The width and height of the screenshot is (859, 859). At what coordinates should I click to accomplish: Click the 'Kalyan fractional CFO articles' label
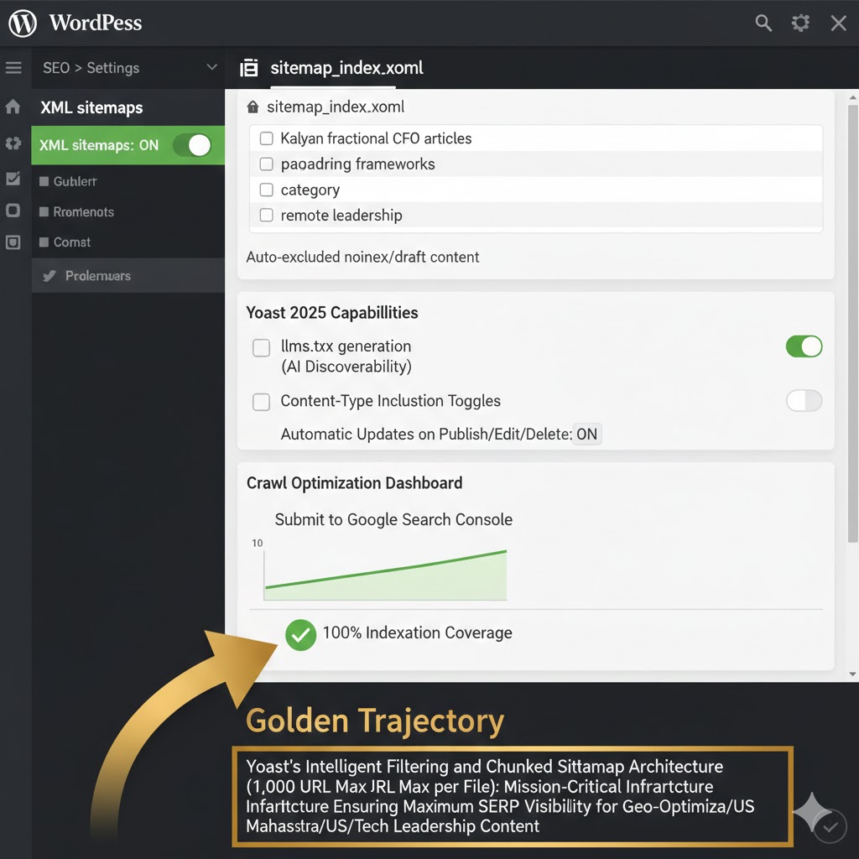click(x=376, y=138)
